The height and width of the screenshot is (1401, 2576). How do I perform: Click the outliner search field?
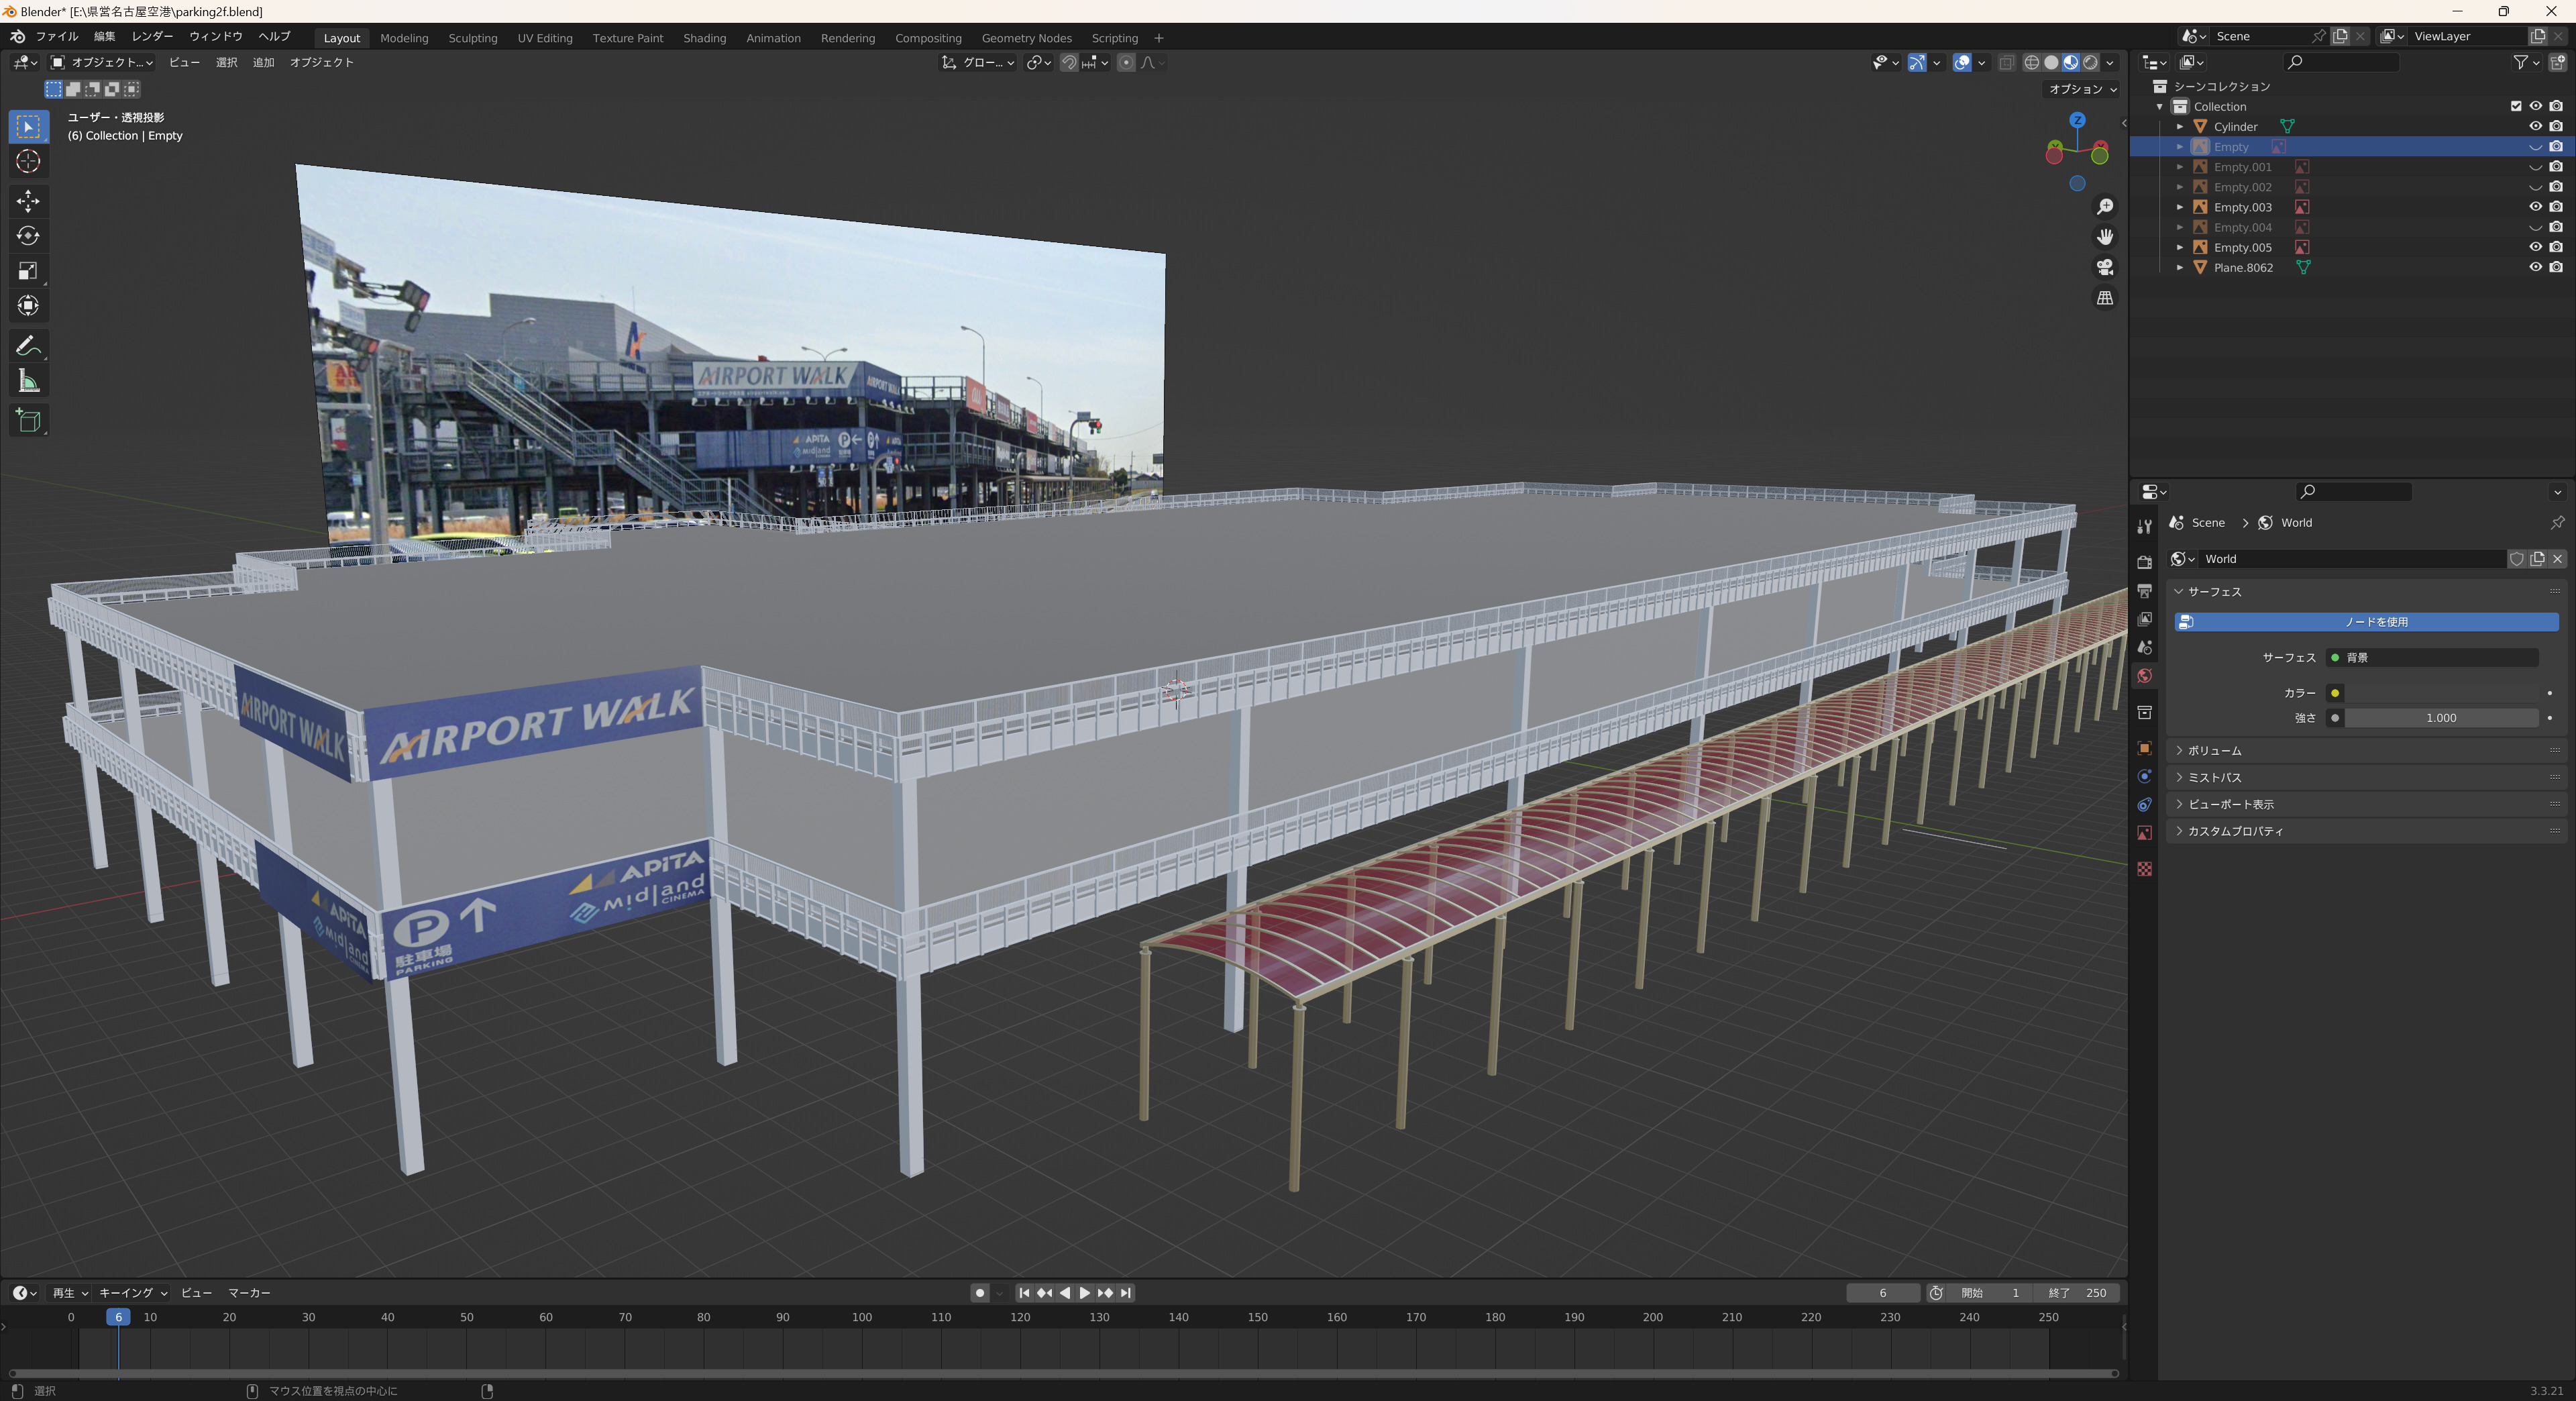[x=2342, y=62]
